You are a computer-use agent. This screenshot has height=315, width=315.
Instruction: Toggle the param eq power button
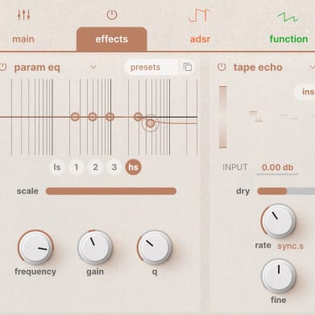[x=3, y=67]
